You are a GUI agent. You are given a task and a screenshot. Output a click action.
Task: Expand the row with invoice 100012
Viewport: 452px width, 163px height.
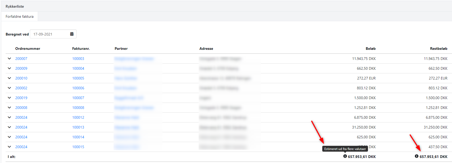(9, 117)
